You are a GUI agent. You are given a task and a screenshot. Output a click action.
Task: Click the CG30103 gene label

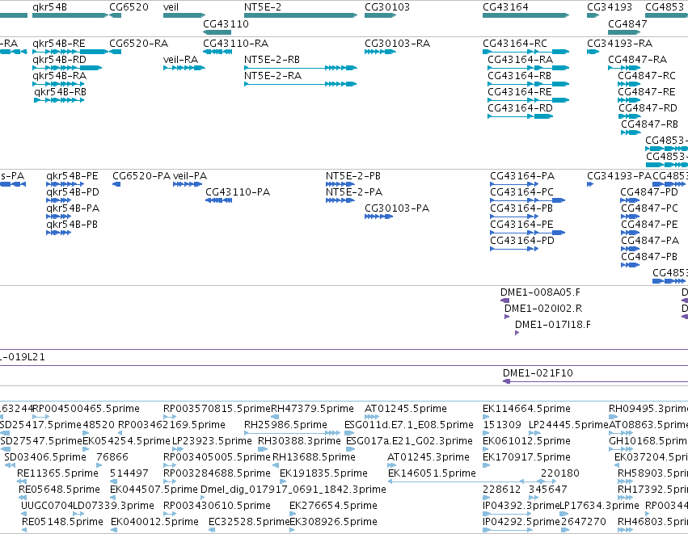387,7
